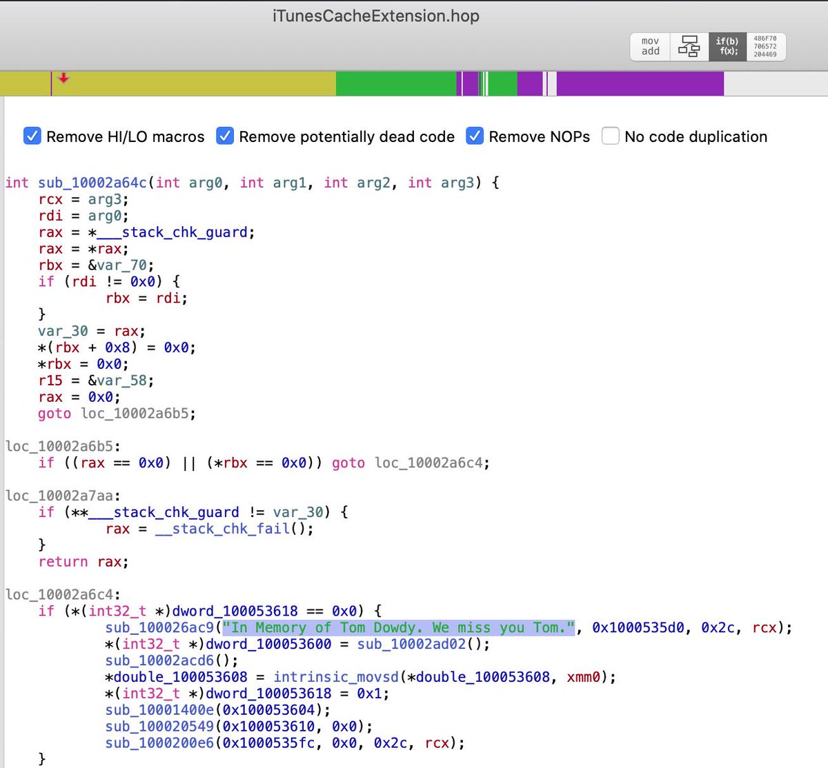Click the 0x1000535d0 address argument

pos(638,628)
